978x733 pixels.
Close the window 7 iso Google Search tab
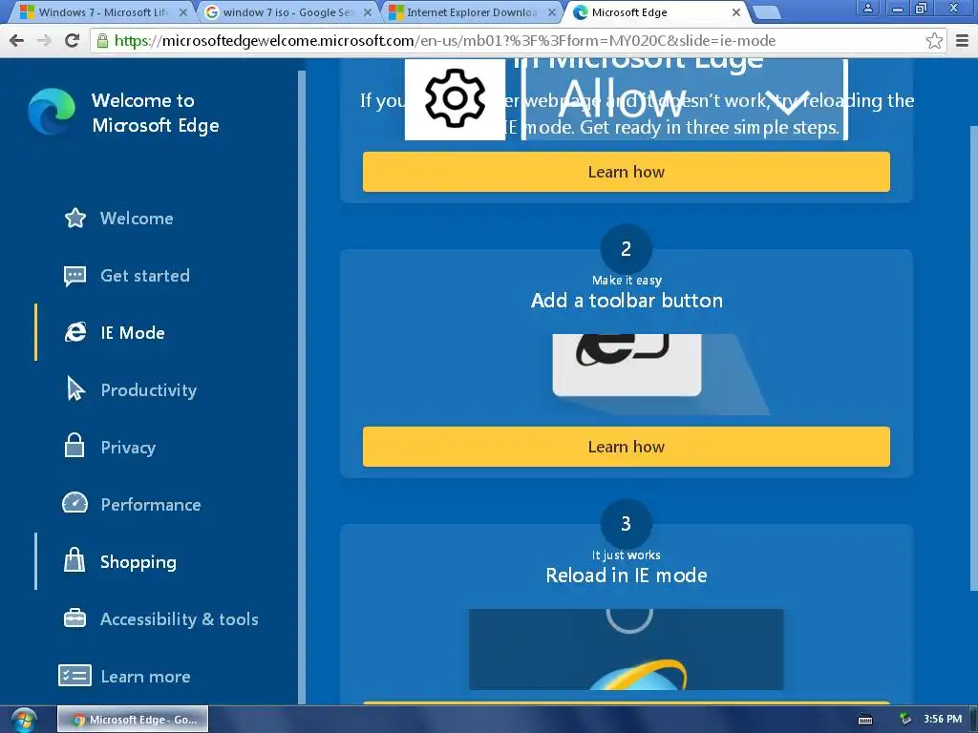pos(368,12)
